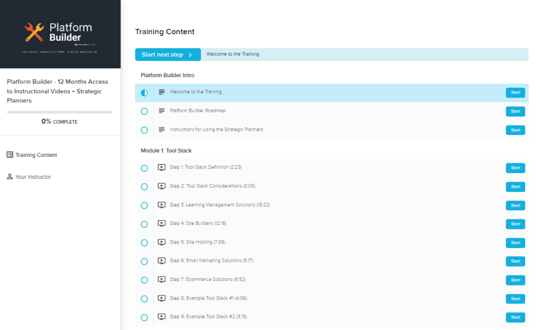Click the Platform Builder Intro section heading
The image size is (541, 330).
pyautogui.click(x=168, y=75)
